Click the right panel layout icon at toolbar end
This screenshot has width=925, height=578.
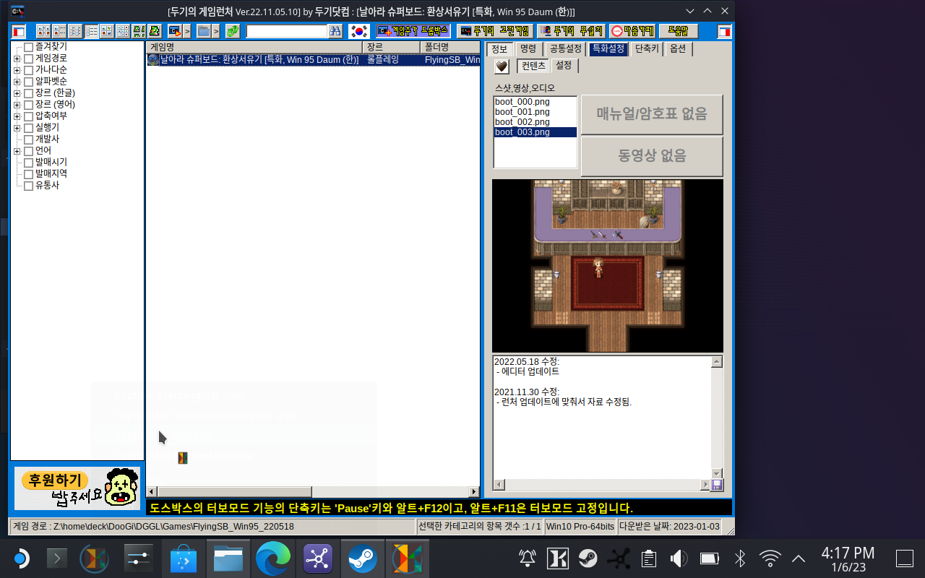click(724, 31)
